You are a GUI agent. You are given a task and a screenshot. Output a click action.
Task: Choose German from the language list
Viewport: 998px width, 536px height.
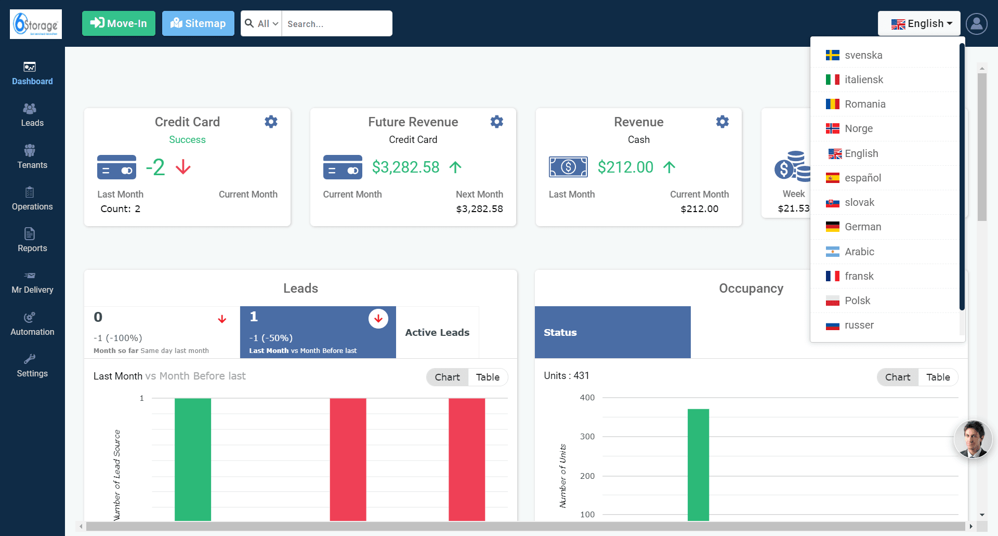863,227
